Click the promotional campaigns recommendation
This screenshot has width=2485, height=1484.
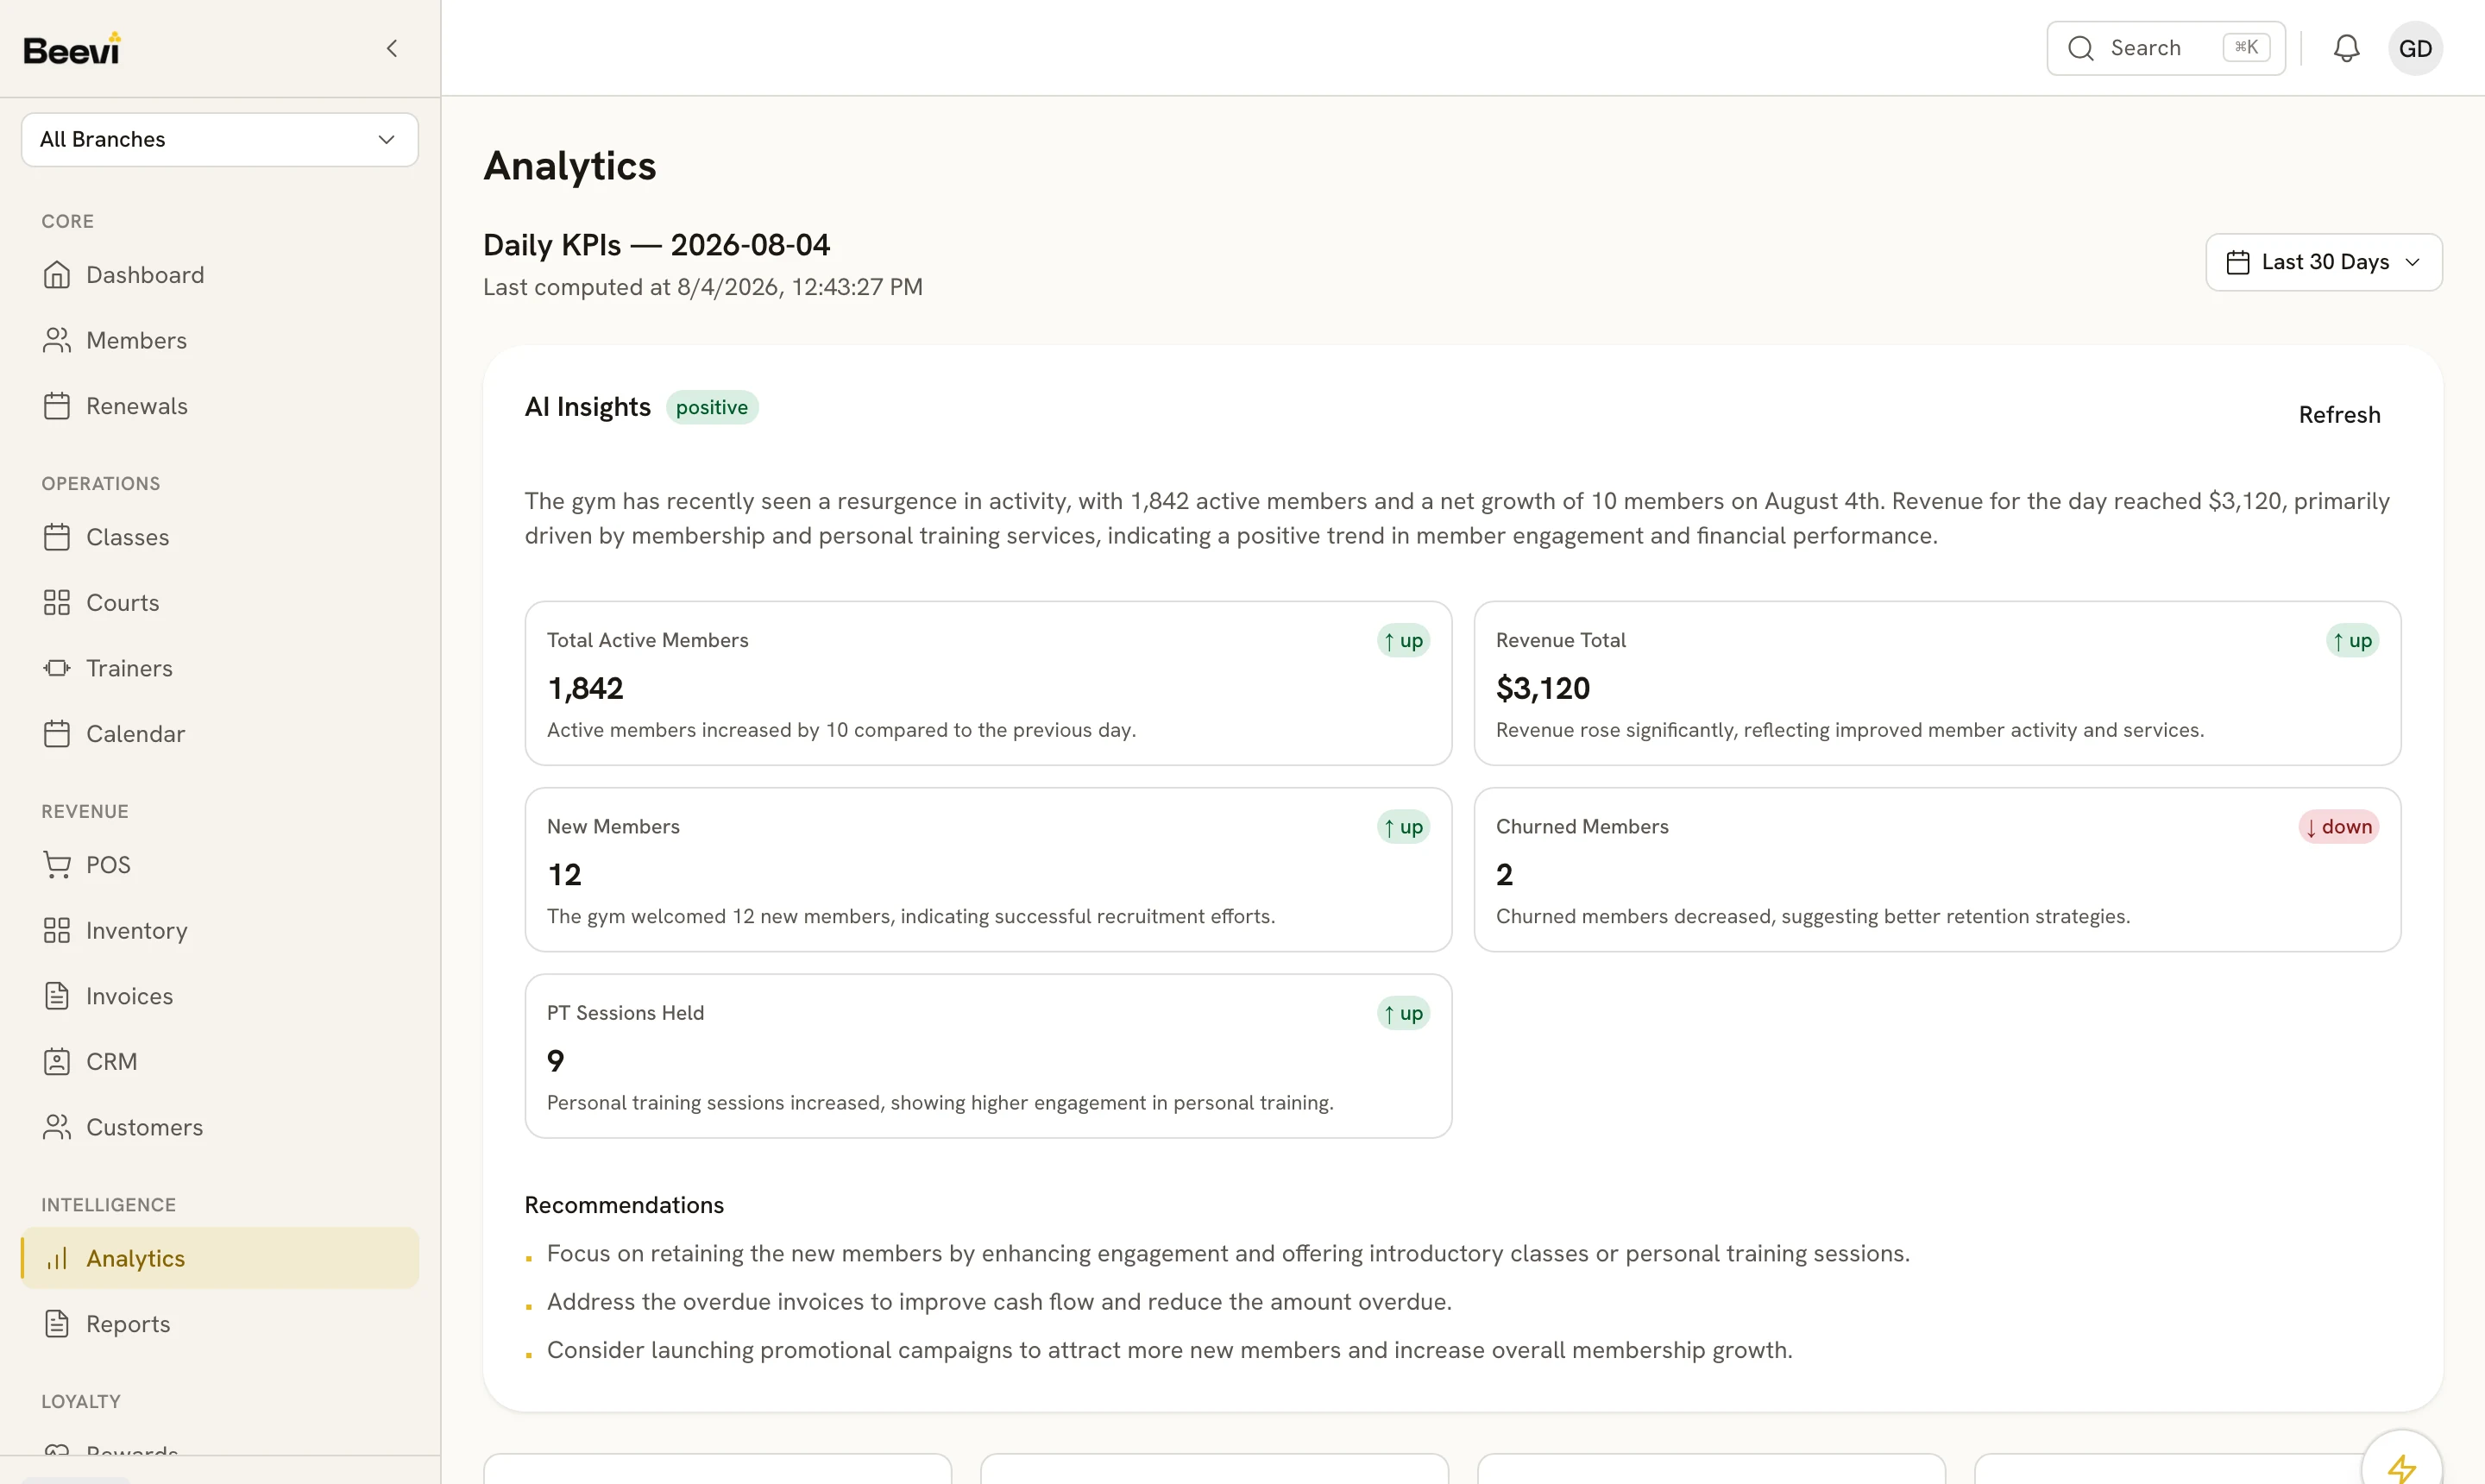[1169, 1350]
